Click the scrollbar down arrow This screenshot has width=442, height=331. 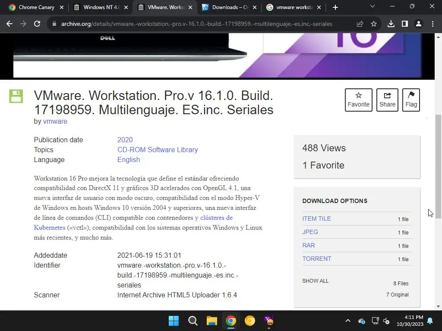point(438,306)
